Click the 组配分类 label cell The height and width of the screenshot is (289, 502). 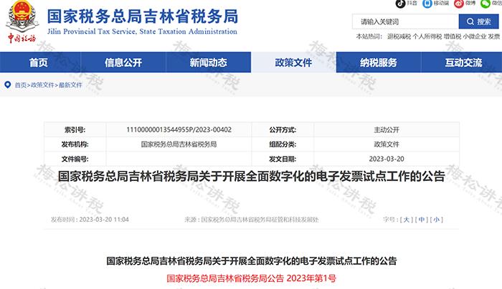tap(283, 144)
